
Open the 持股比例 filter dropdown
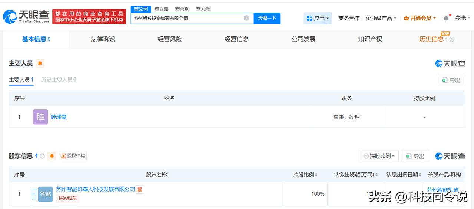click(x=379, y=156)
